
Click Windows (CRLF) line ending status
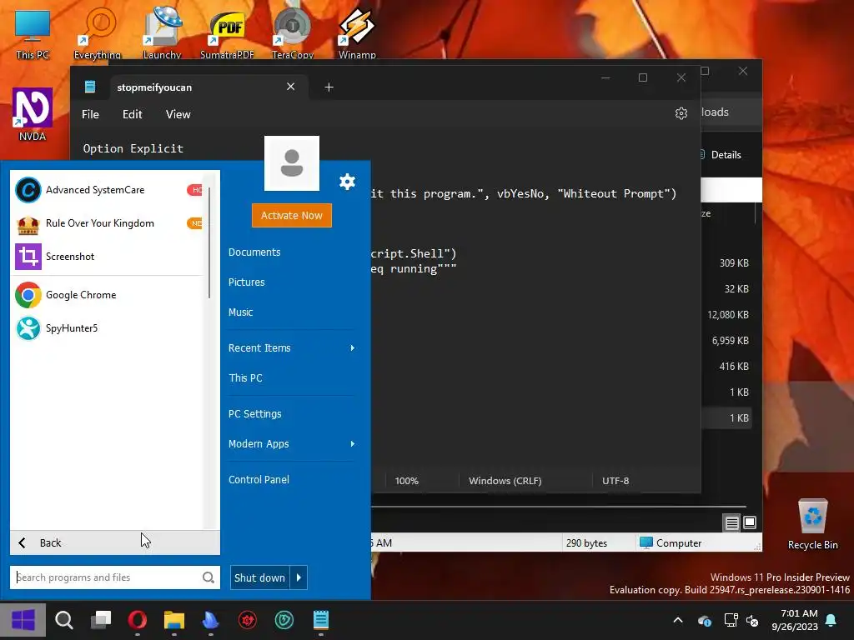[x=505, y=481]
